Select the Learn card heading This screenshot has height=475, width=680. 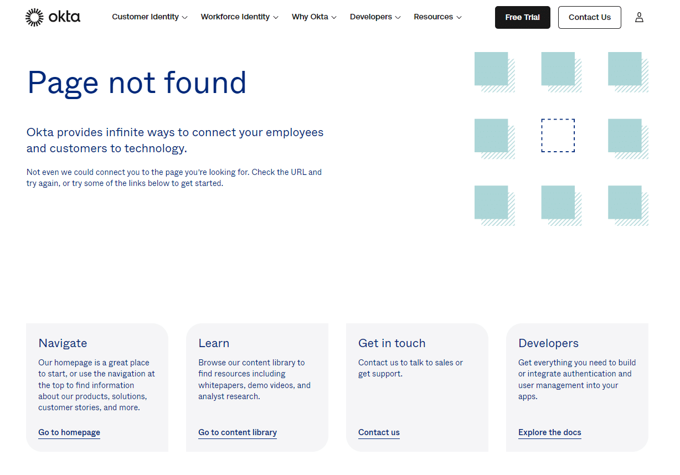pyautogui.click(x=214, y=343)
